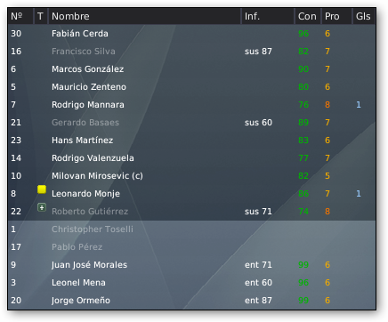Click Leonel Mena's ent 60 info
This screenshot has width=388, height=322.
(x=258, y=283)
